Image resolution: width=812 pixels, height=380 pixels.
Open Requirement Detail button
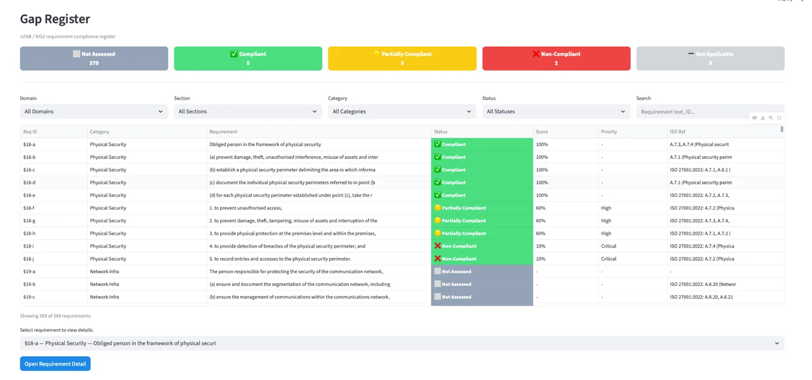pos(55,364)
